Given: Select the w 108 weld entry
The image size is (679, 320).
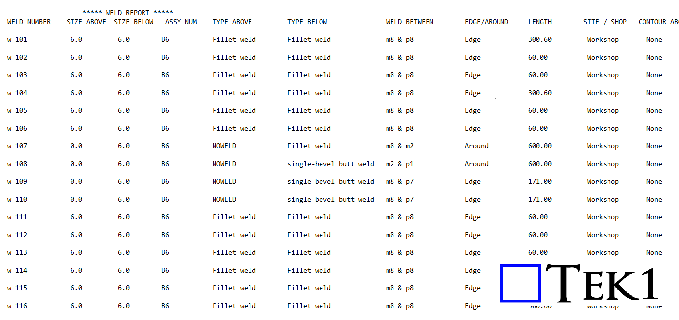Looking at the screenshot, I should (17, 164).
